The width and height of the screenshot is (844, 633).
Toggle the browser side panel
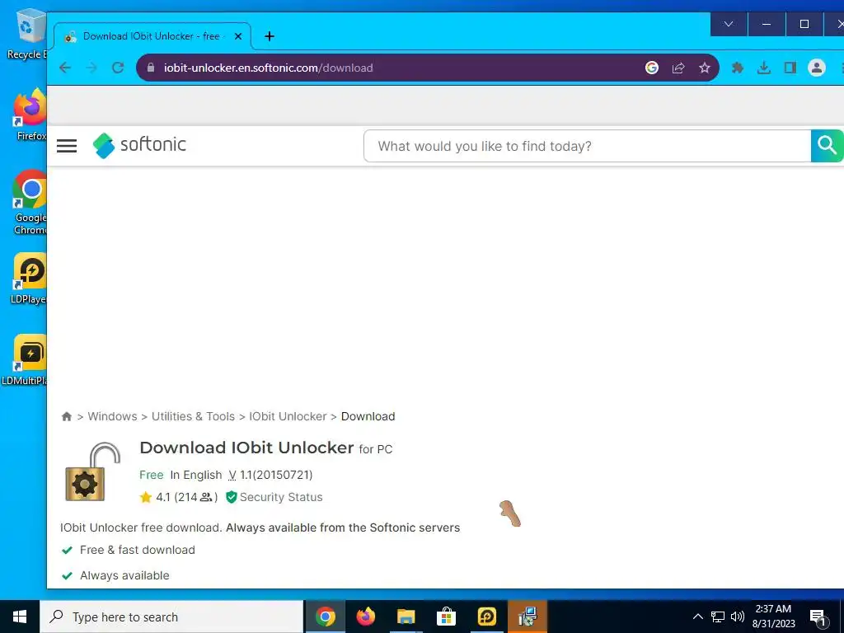pos(790,68)
